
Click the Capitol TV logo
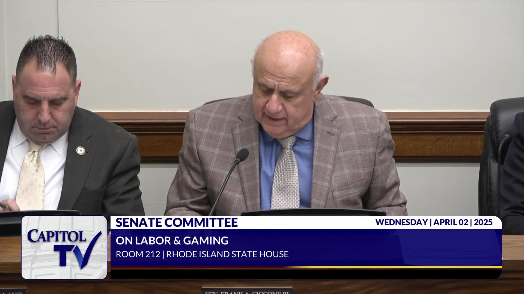click(64, 247)
